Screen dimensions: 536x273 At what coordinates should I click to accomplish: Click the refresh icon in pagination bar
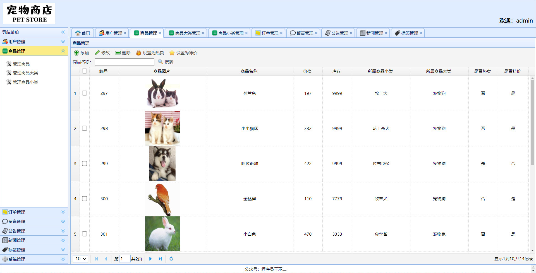point(171,259)
